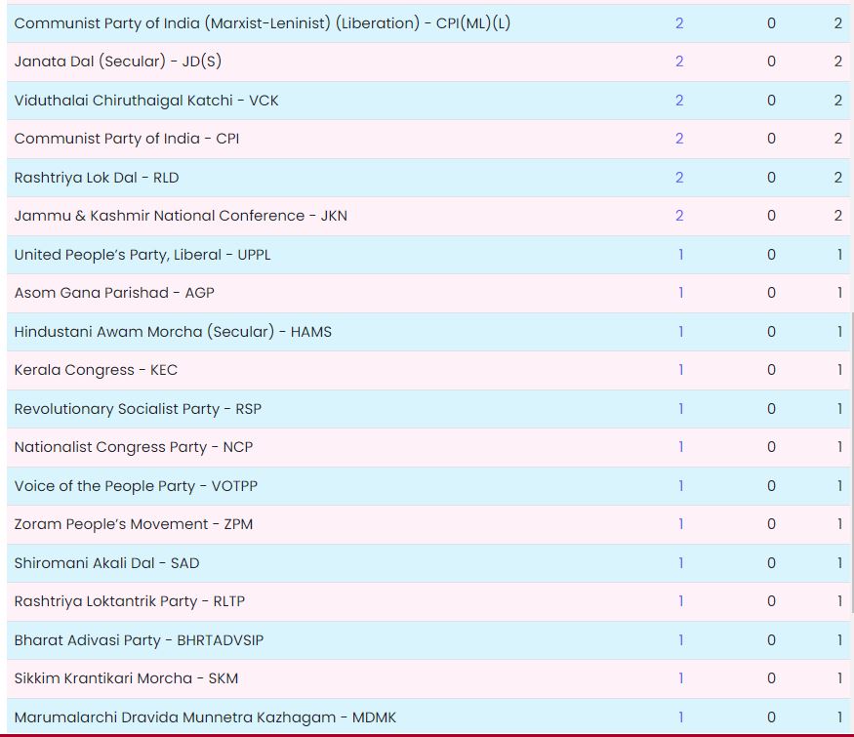
Task: Open Rashtriya Lok Dal won seats link
Action: pyautogui.click(x=679, y=178)
